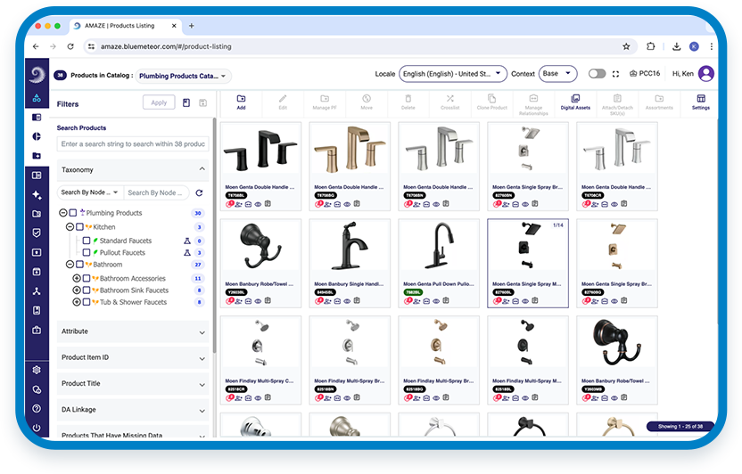
Task: Click the flask icon beside Standard Faucets
Action: [187, 241]
